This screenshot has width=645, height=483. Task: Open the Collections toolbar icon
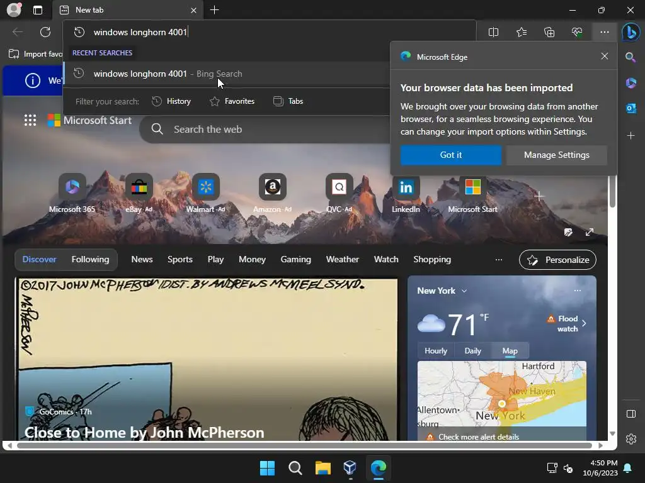[549, 32]
